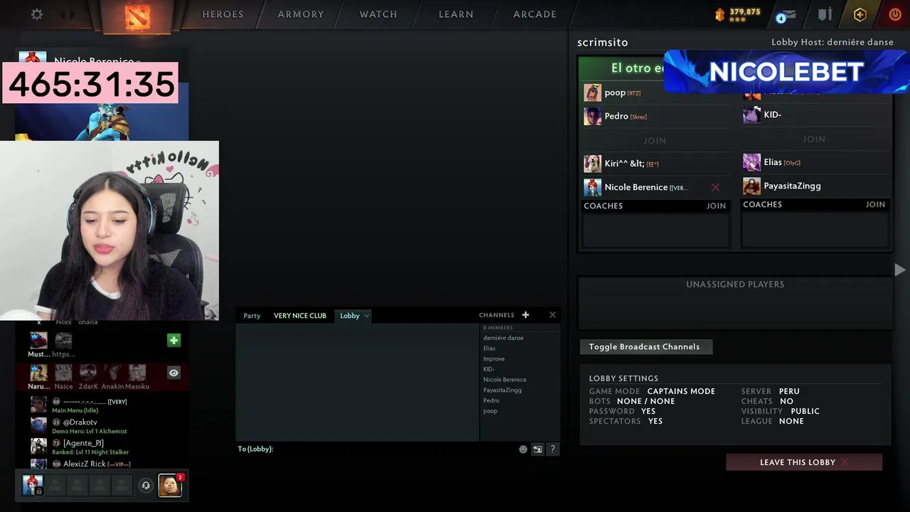Click the first empty party slot

click(55, 486)
